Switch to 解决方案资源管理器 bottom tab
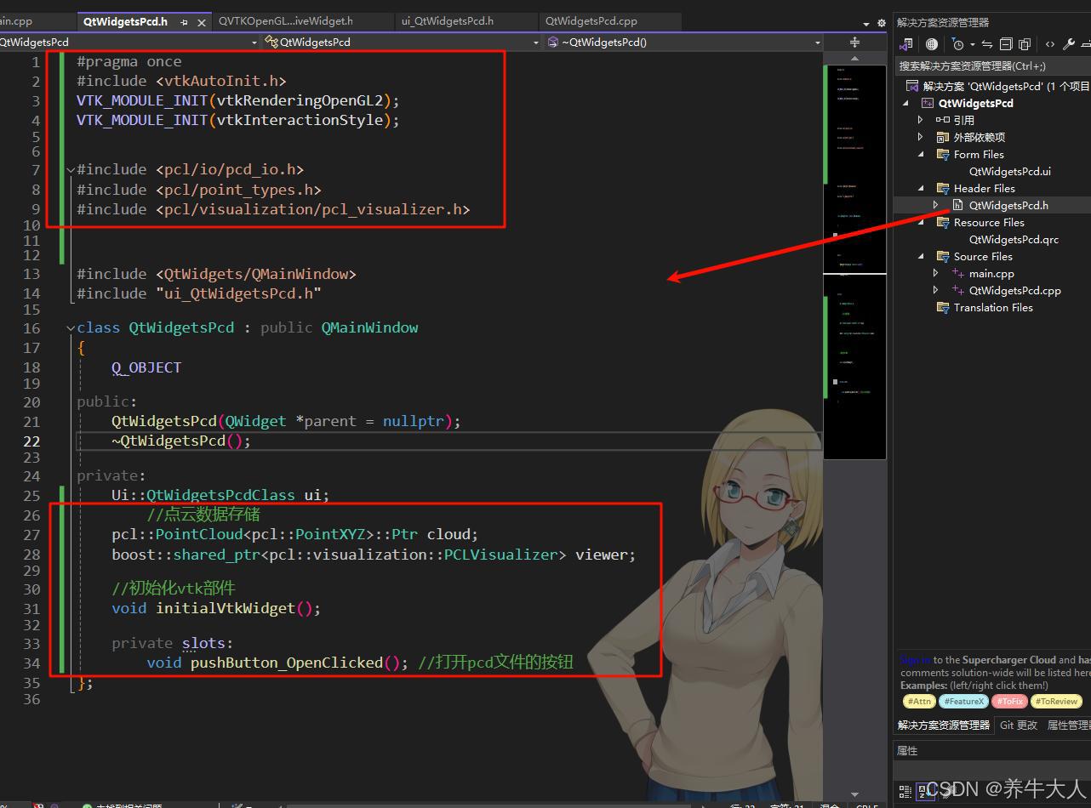The image size is (1091, 808). (x=944, y=725)
